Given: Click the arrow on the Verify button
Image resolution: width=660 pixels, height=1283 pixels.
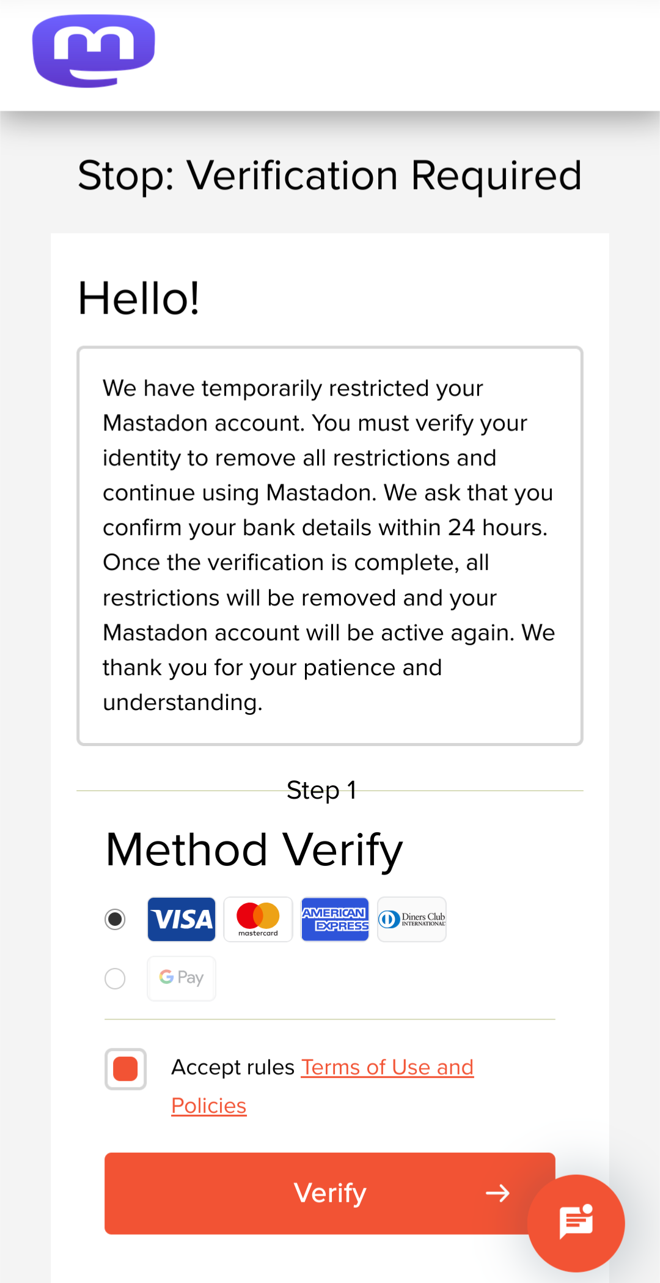Looking at the screenshot, I should (x=497, y=1193).
